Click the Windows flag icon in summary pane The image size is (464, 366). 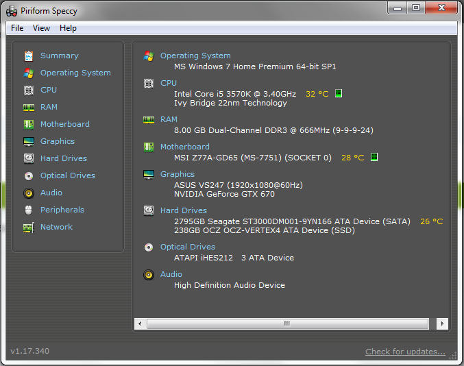pos(149,56)
